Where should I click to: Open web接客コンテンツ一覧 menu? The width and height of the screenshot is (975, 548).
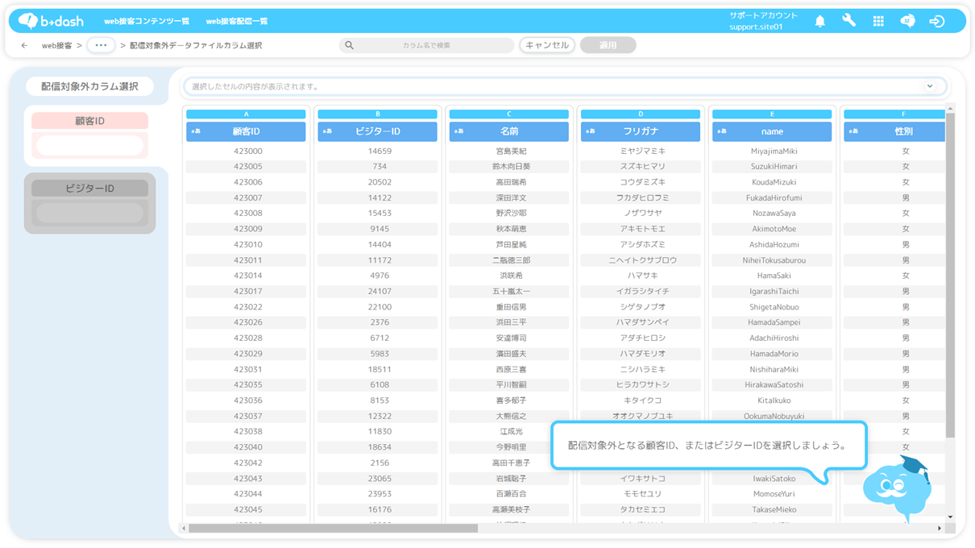coord(147,22)
